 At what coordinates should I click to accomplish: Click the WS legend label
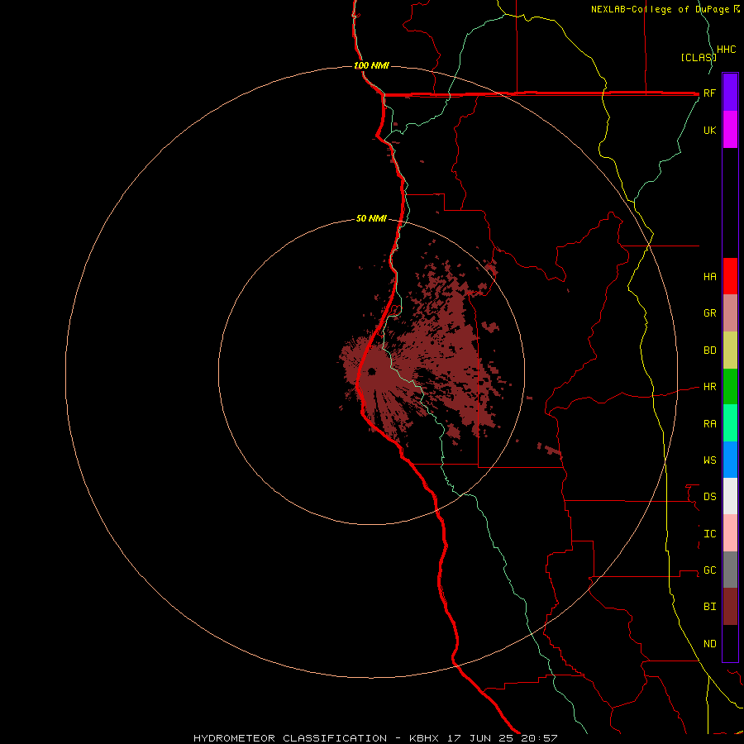[709, 460]
